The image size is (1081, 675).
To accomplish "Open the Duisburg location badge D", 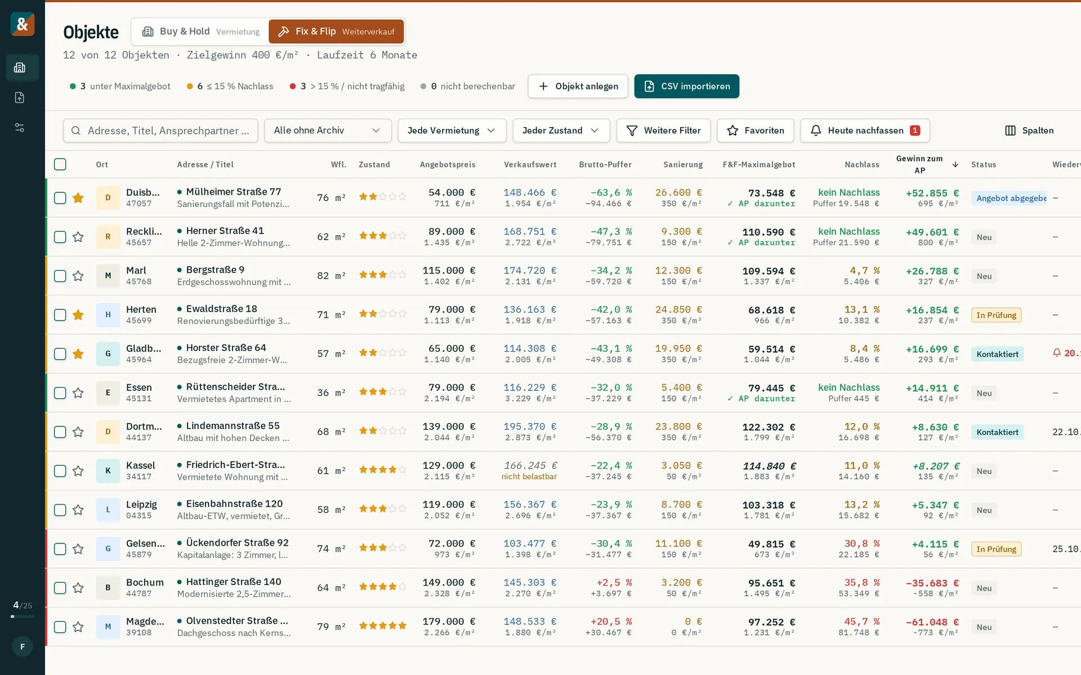I will click(108, 197).
